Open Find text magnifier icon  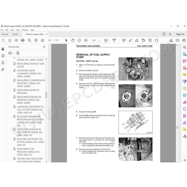(29, 40)
